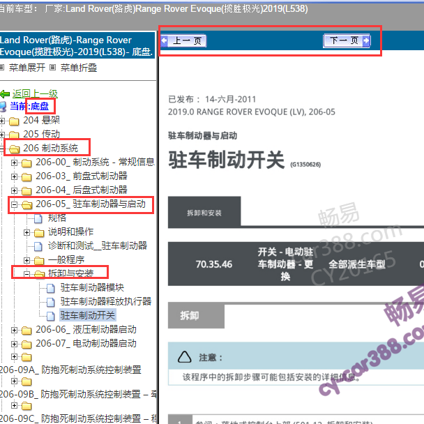Click 已发布: 14-六月-2011 text
424x424 pixels.
[212, 99]
